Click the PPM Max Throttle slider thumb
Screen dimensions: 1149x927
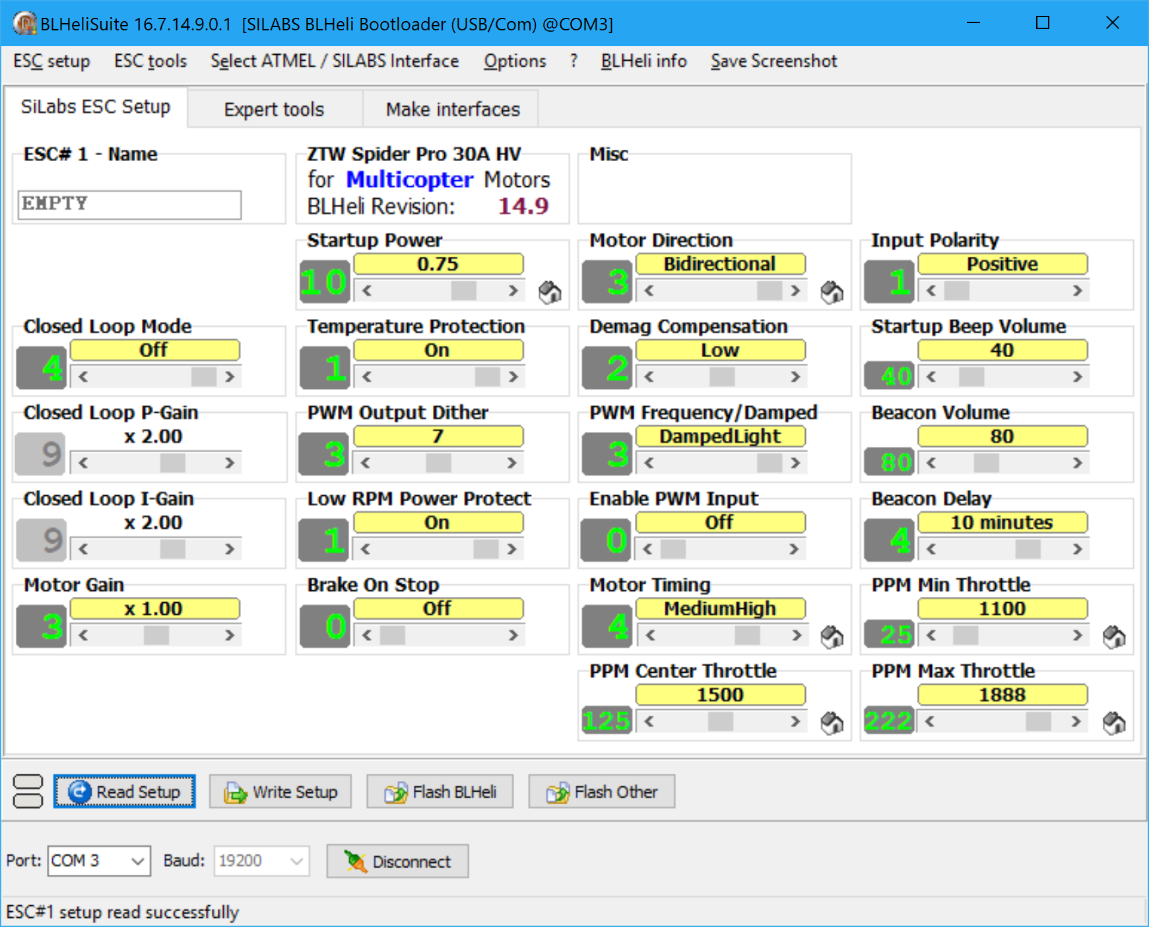(x=1038, y=722)
